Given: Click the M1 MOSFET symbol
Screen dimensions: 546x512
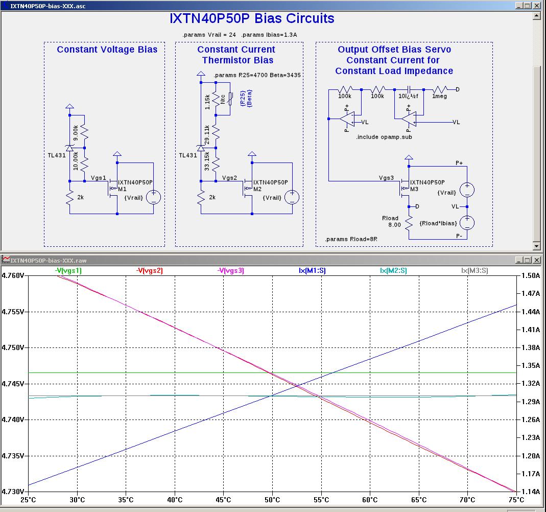Looking at the screenshot, I should click(x=113, y=189).
